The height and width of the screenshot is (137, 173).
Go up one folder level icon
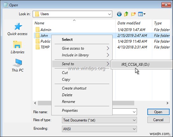point(126,14)
